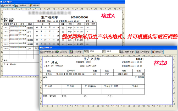
Task: Select the 打钉 checkbox
Action: [x=113, y=86]
